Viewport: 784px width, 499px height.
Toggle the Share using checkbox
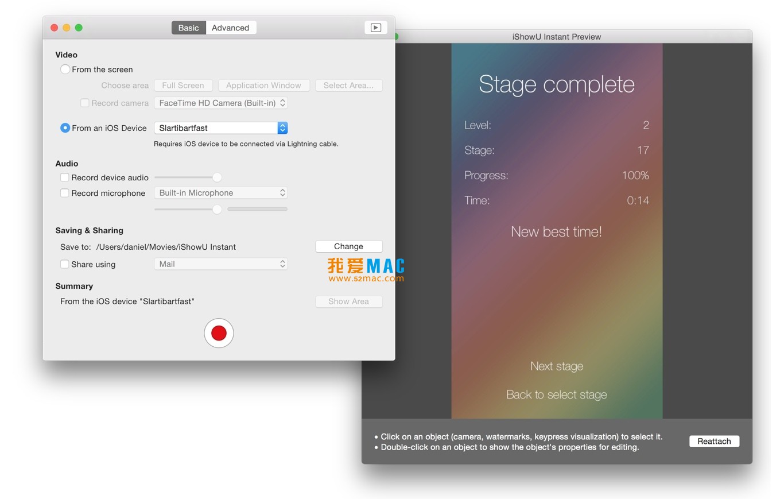click(x=65, y=264)
